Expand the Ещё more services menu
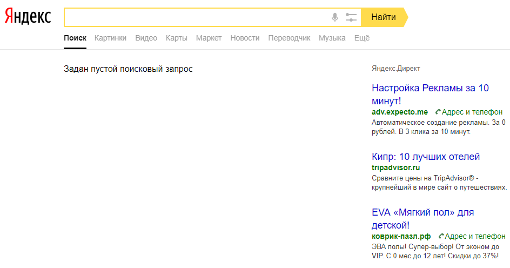 point(361,38)
